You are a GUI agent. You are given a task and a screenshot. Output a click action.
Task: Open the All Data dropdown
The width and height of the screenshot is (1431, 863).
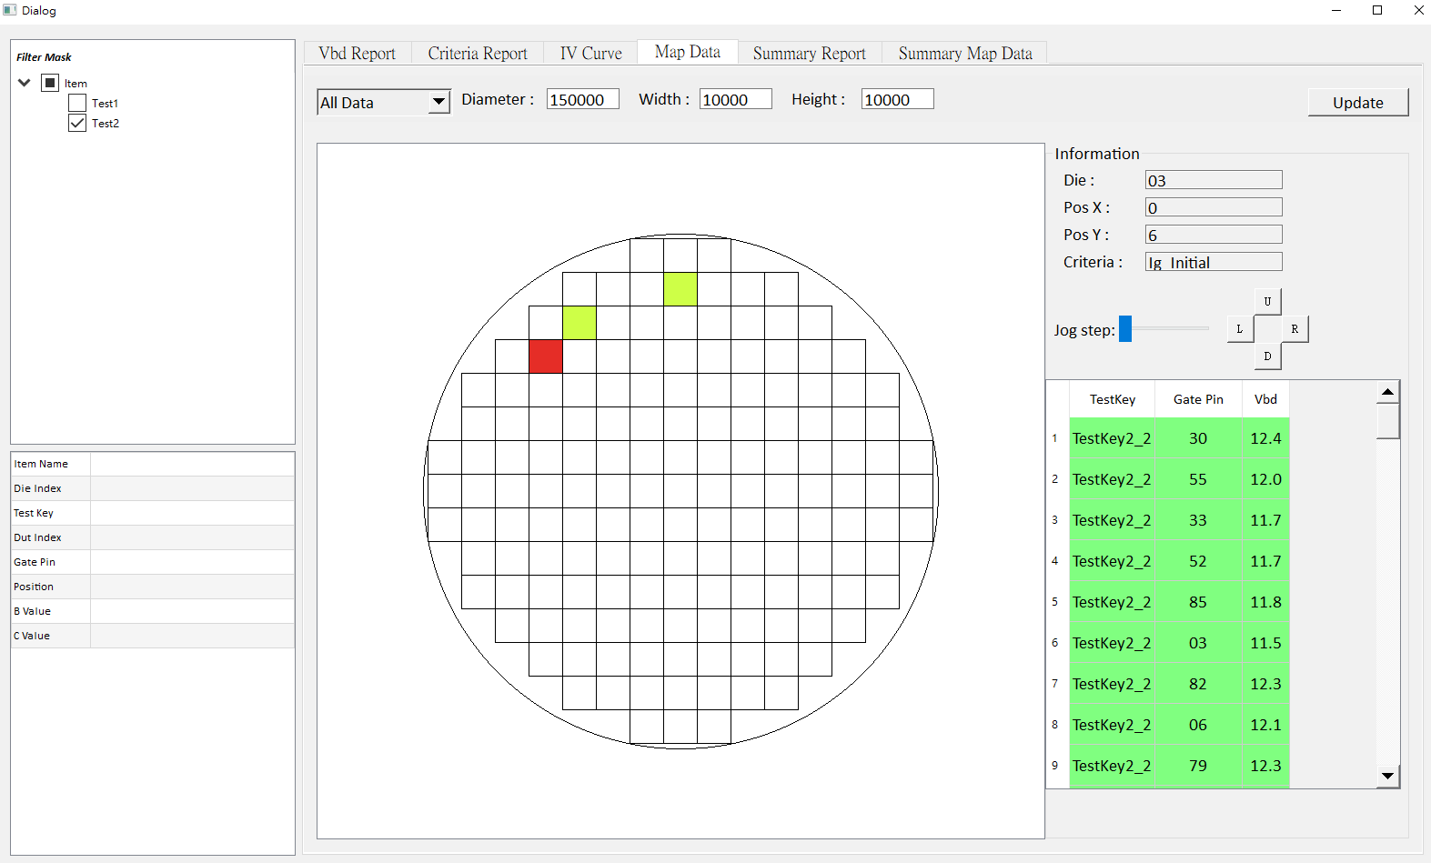click(384, 102)
